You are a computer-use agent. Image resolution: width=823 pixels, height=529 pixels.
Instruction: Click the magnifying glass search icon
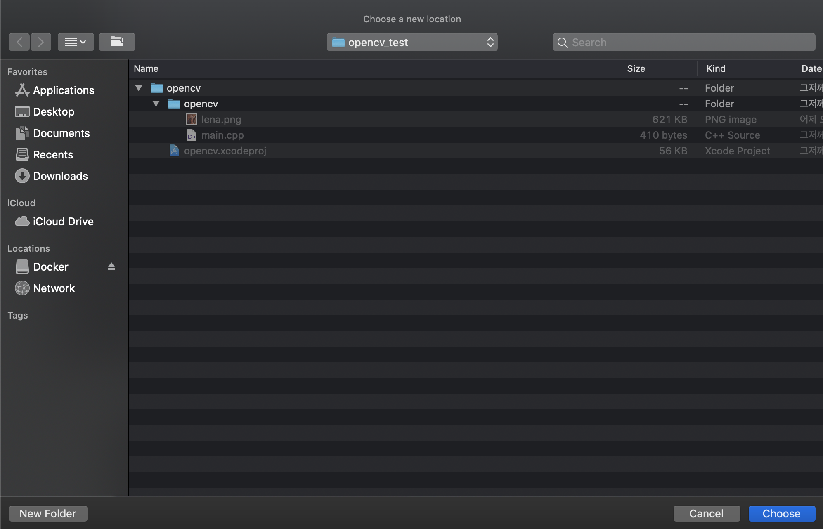pos(562,43)
